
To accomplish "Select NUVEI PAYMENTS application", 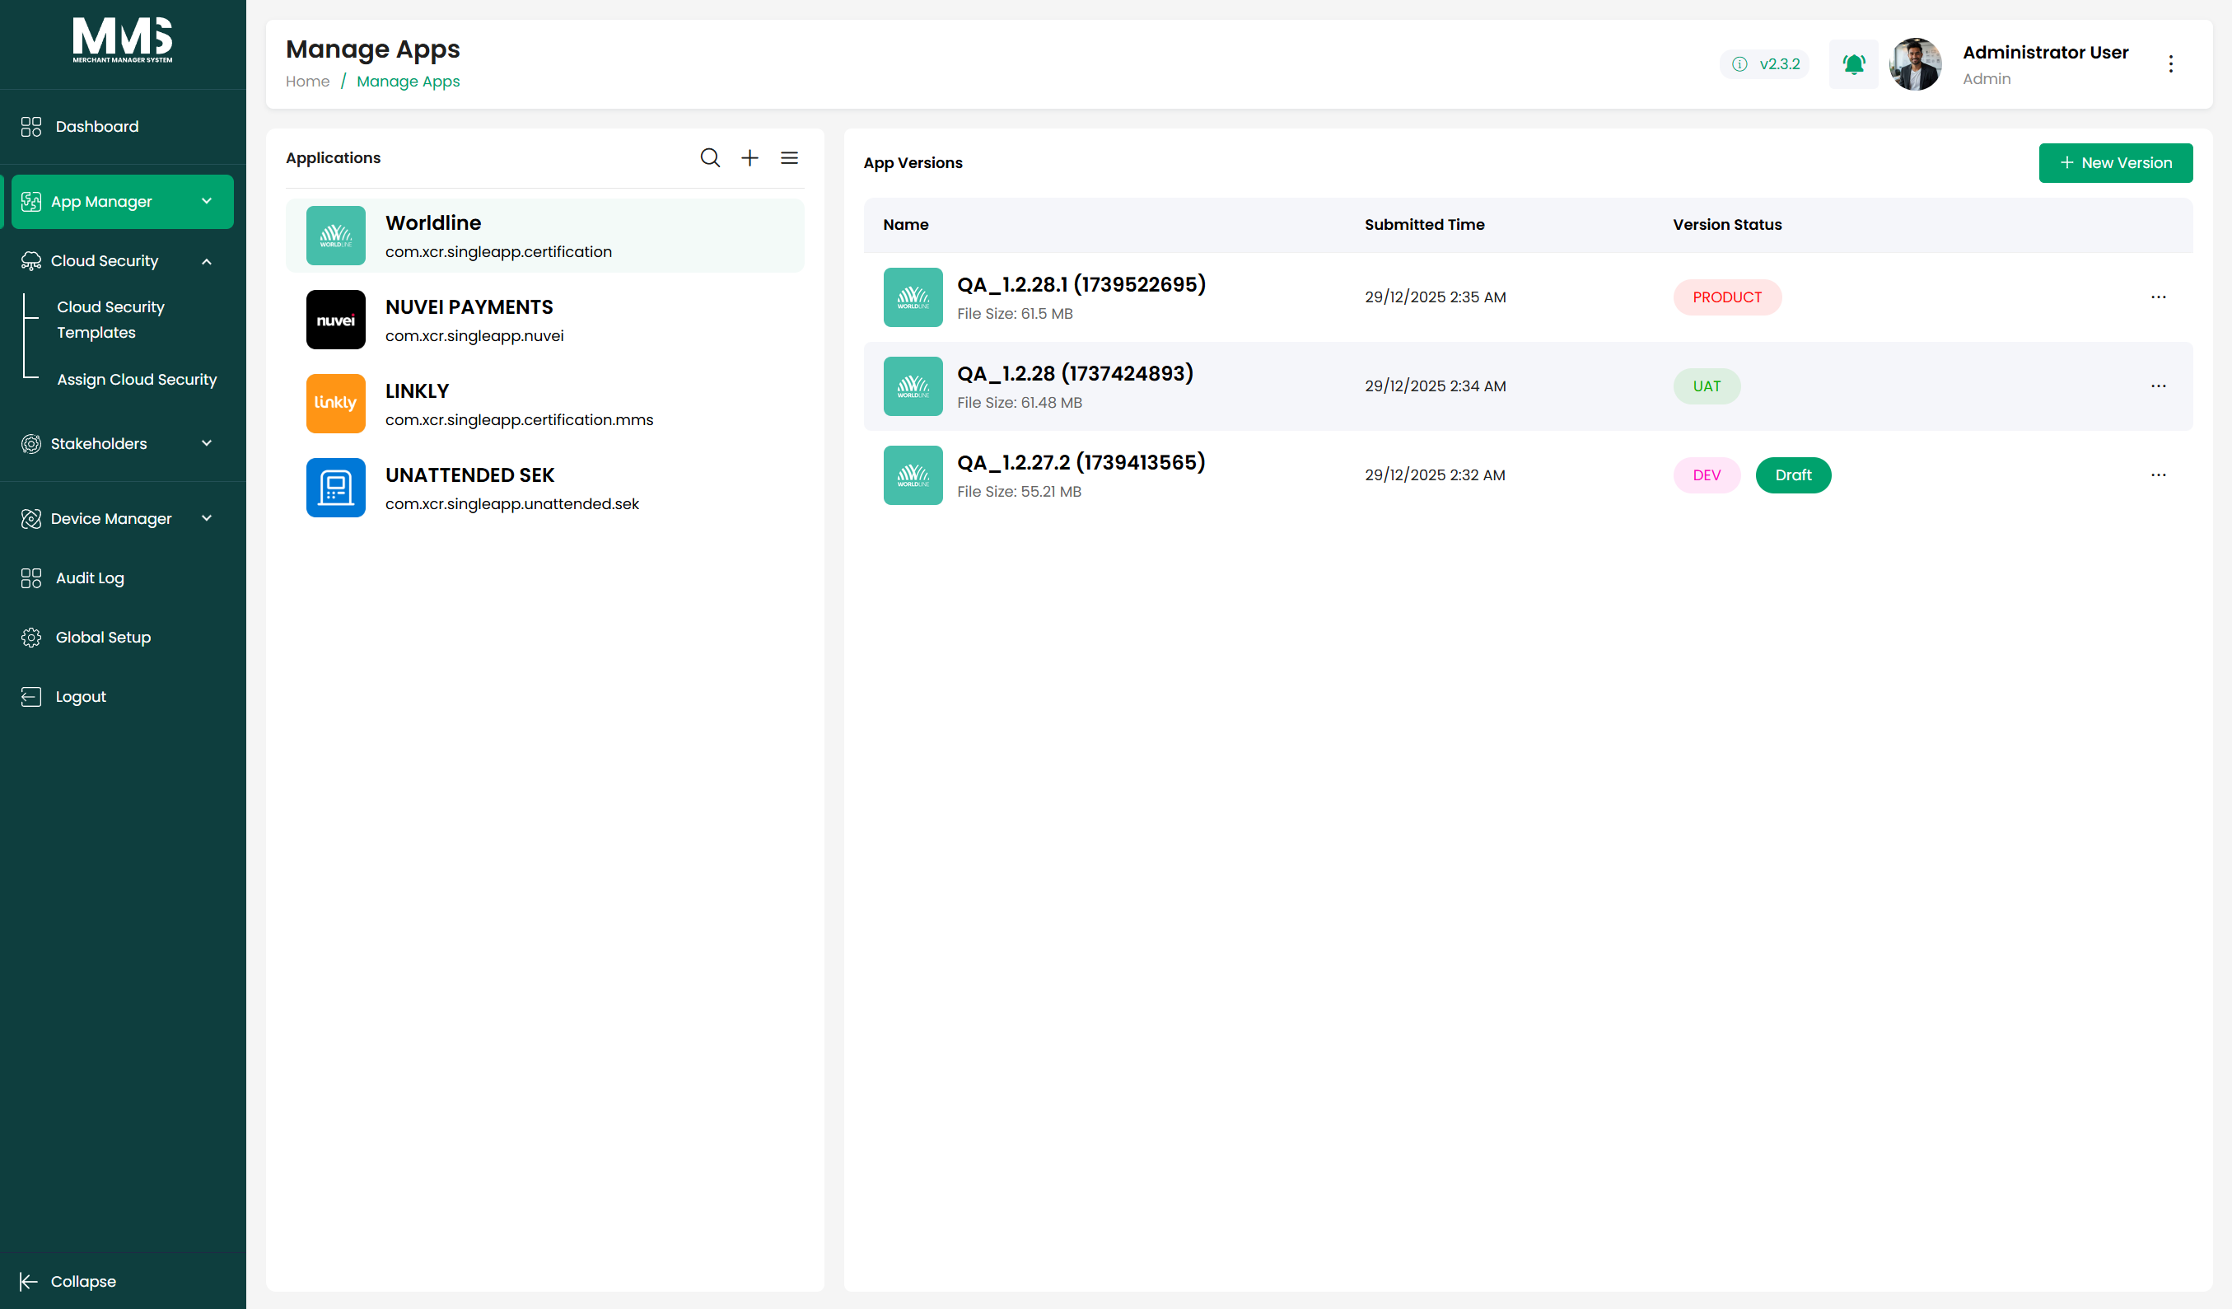I will (x=544, y=320).
